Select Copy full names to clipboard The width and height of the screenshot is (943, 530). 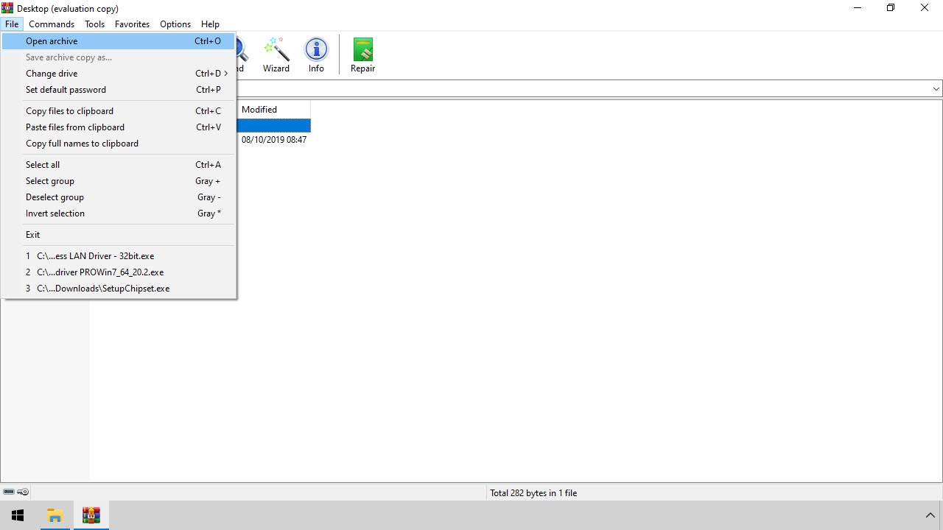[119, 144]
